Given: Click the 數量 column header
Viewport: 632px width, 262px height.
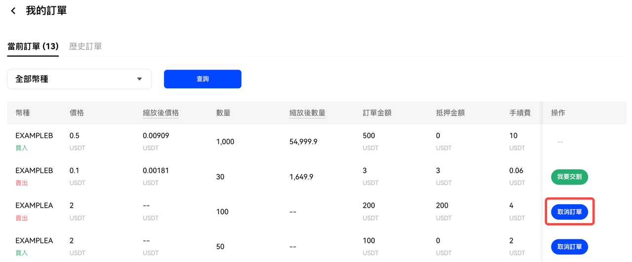Looking at the screenshot, I should [x=223, y=113].
